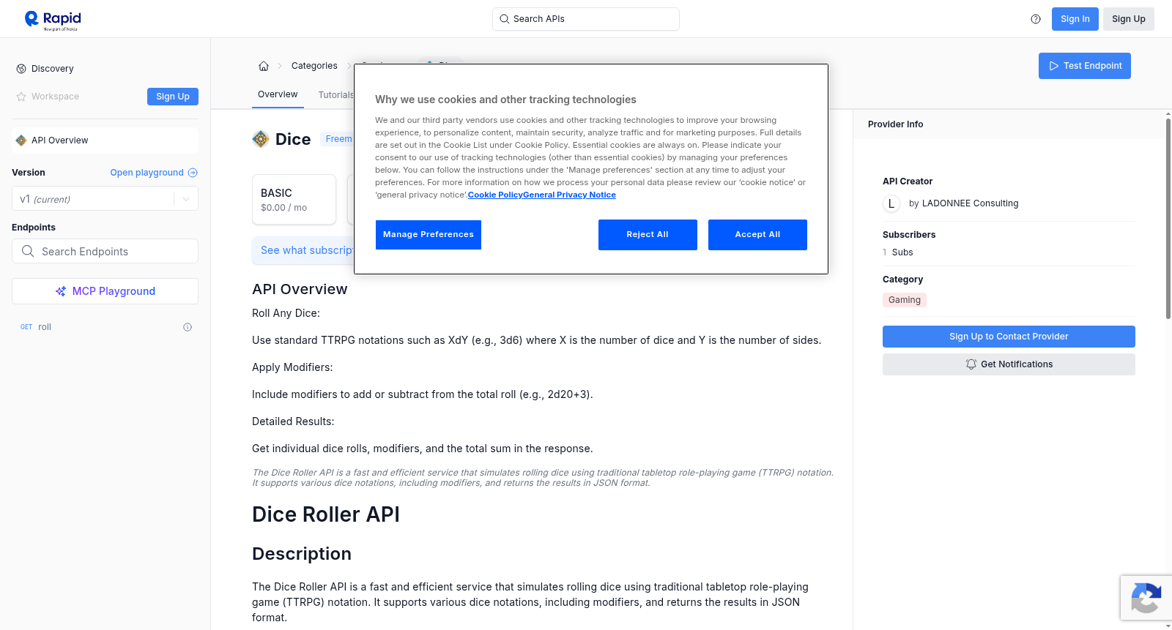Click the Dice API title

click(293, 139)
